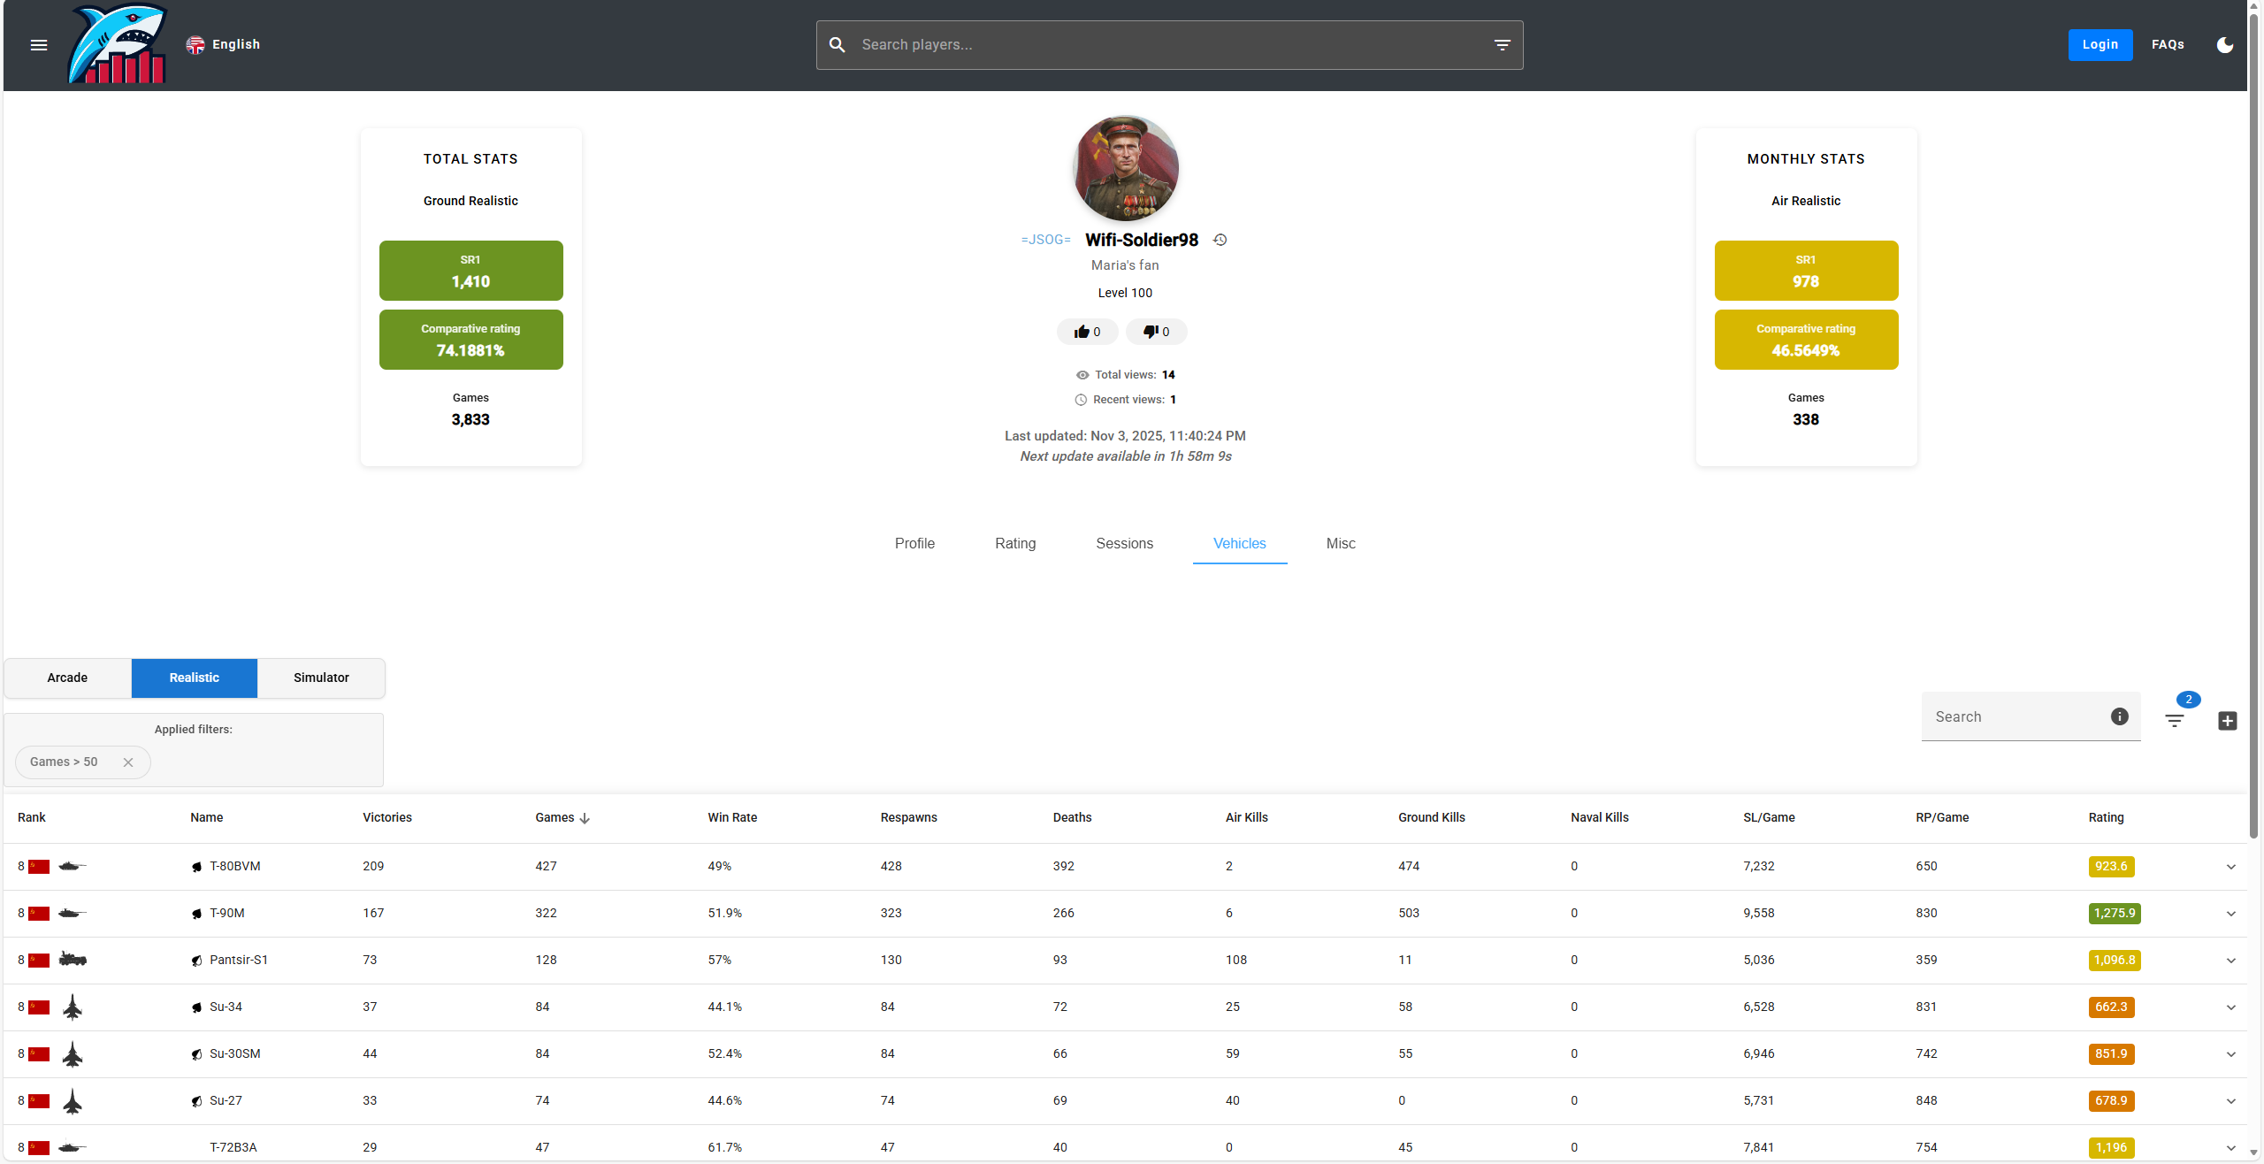Click the thumbs up like button

[x=1087, y=332]
